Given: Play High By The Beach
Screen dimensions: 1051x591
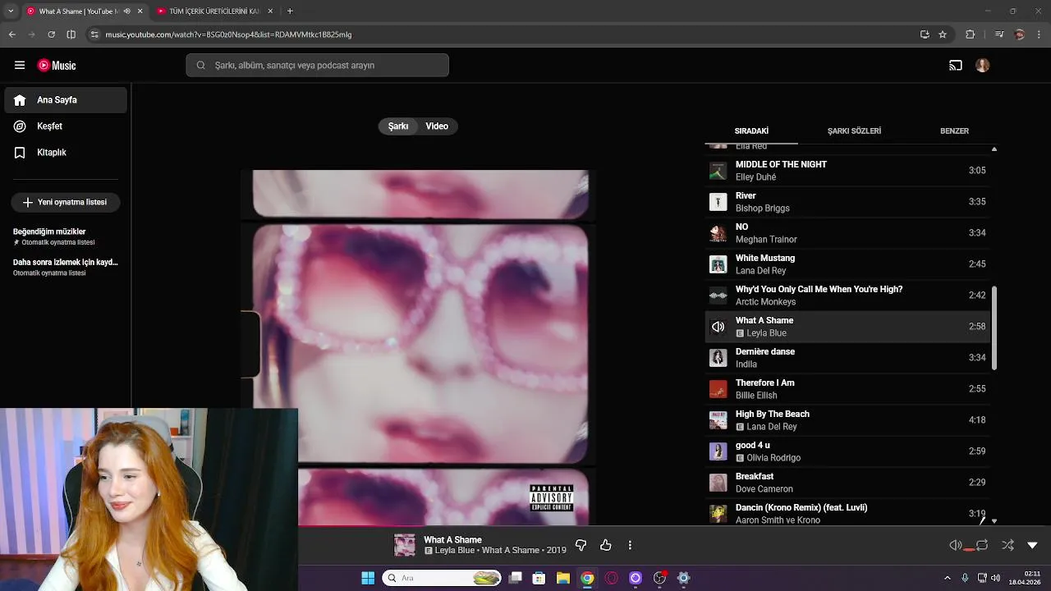Looking at the screenshot, I should pyautogui.click(x=847, y=420).
